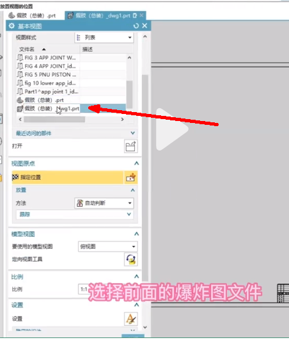Close the 基本视图 dialog

(x=144, y=26)
